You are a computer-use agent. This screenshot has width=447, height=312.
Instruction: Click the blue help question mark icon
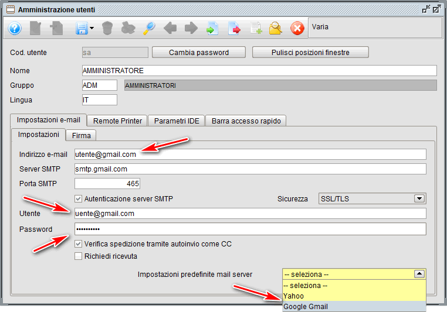[15, 28]
